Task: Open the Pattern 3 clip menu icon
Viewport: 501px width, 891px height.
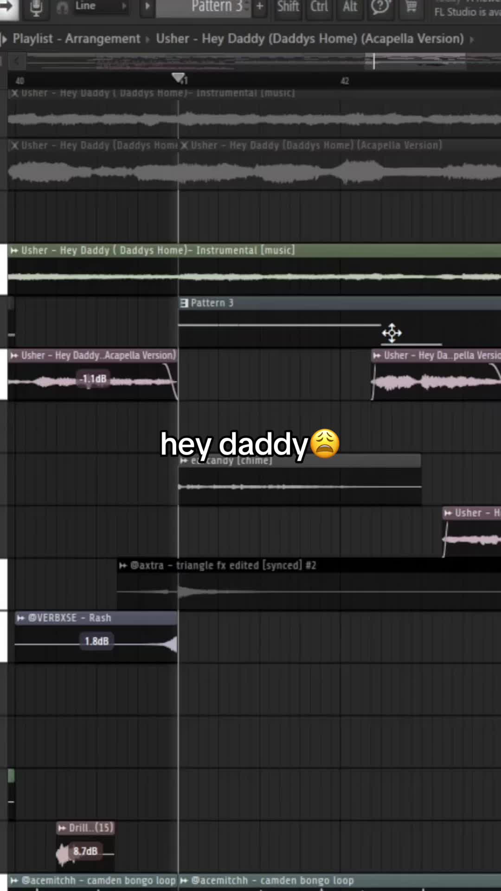Action: click(x=184, y=303)
